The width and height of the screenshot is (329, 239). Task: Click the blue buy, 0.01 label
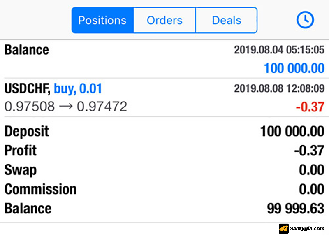tap(78, 88)
